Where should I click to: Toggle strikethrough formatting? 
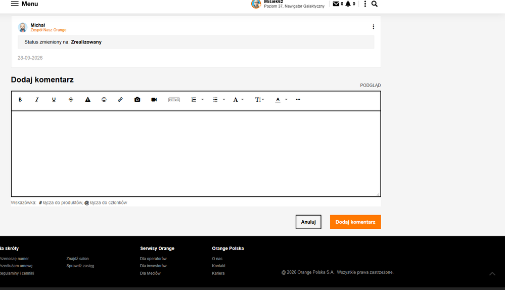coord(71,100)
